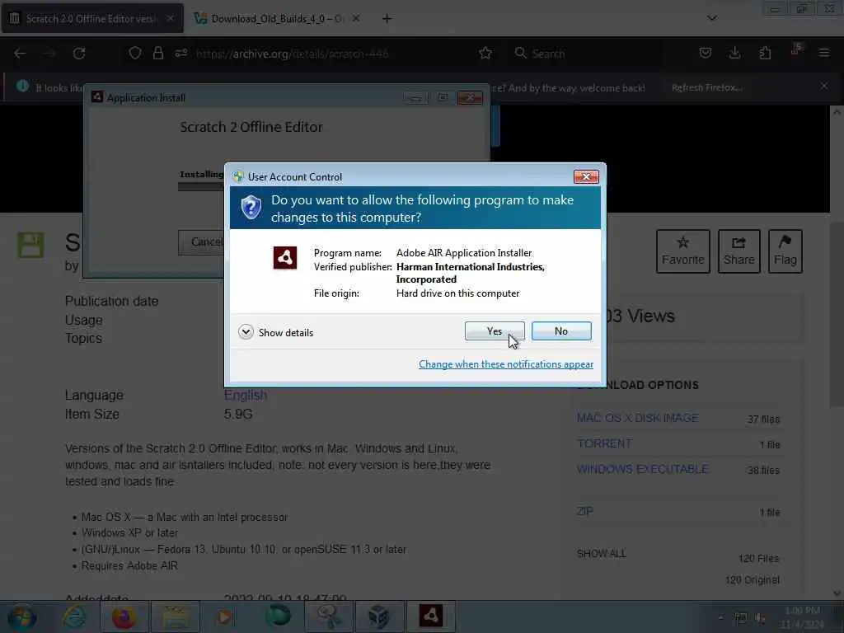Open WINDOWS EXECUTABLE downloads

tap(642, 469)
